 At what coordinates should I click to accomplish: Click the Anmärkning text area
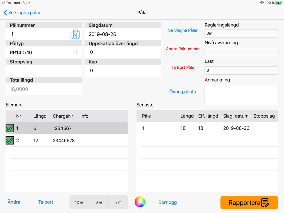coord(241,95)
